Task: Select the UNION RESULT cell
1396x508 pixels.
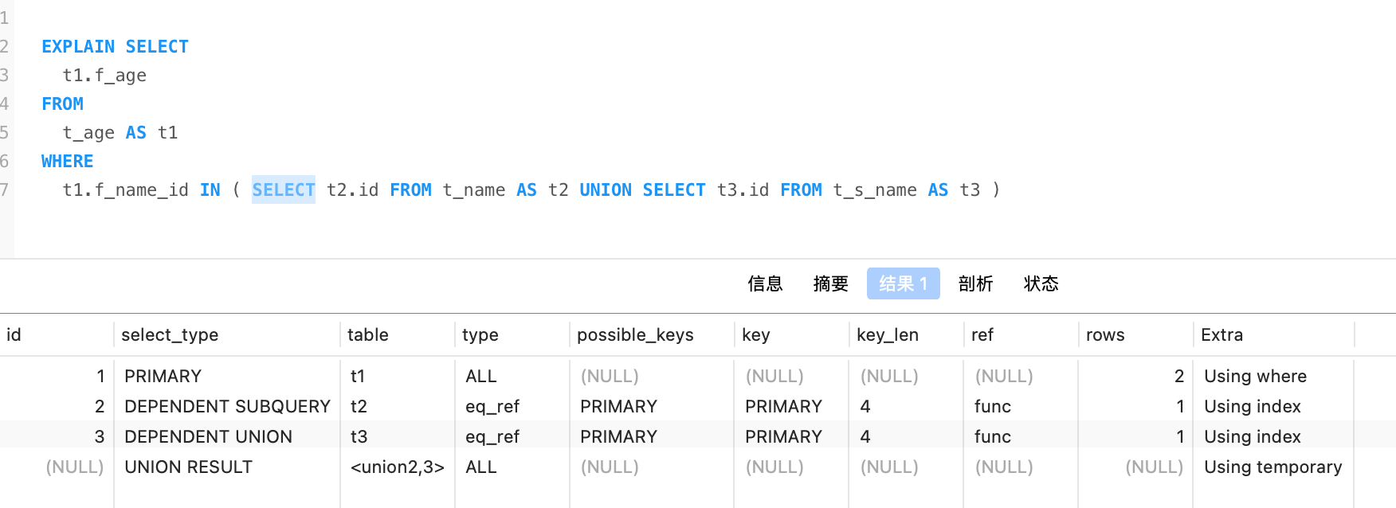Action: (188, 467)
